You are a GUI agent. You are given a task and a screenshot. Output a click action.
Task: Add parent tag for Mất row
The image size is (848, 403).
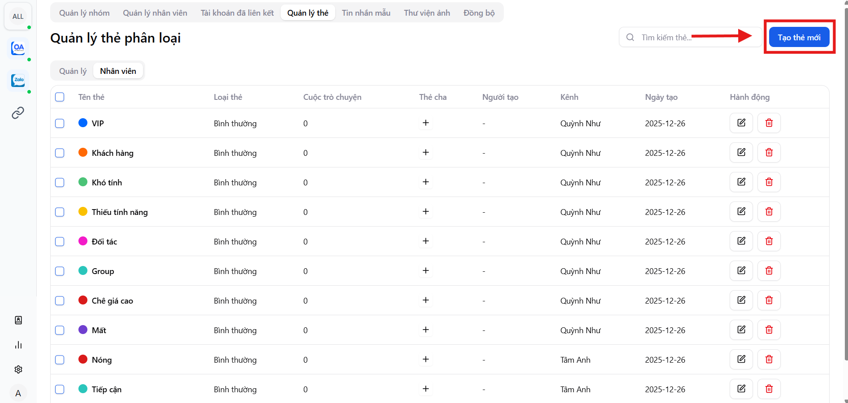[x=426, y=330]
